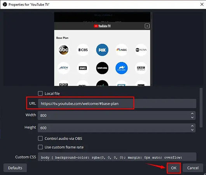The width and height of the screenshot is (206, 175).
Task: Click the YouTube TV logo in the preview
Action: [102, 26]
